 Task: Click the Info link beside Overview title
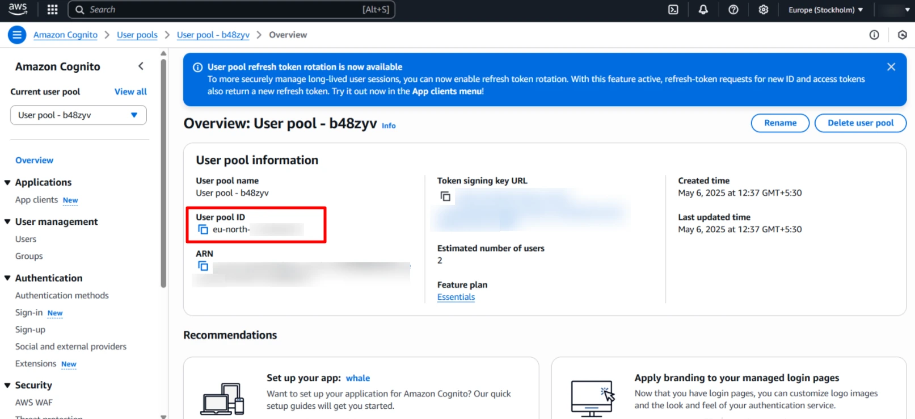389,125
